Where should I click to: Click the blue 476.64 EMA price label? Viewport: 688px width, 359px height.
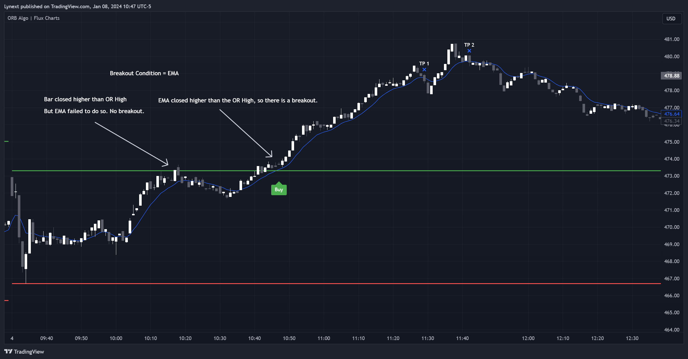671,114
